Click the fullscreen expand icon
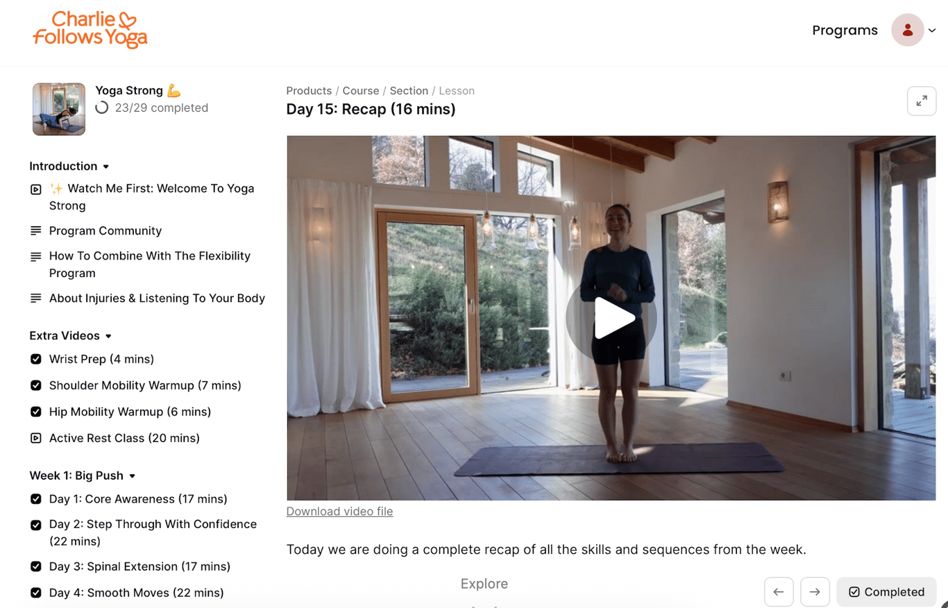Screen dimensions: 948x608 coord(922,101)
